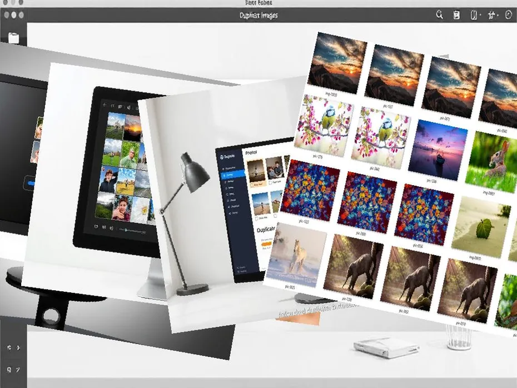
Task: Expand the dropdown arrow next to the device icon
Action: tap(480, 16)
